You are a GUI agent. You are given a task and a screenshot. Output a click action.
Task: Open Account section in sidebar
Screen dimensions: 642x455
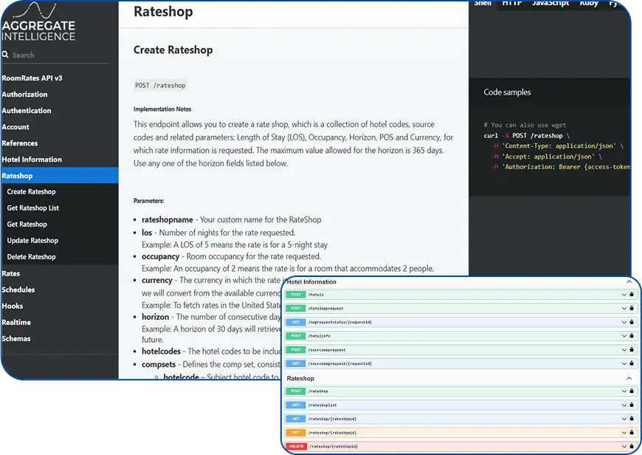point(15,127)
